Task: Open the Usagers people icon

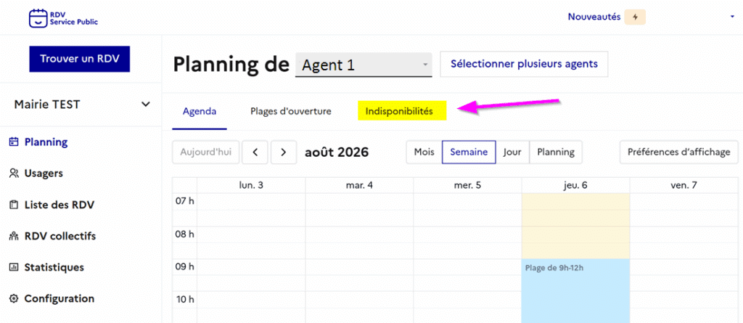Action: 14,173
